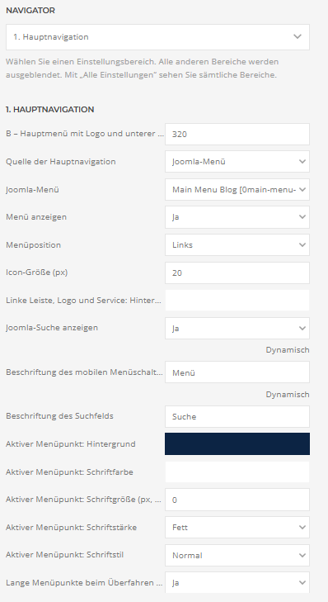Screen dimensions: 328x602
Task: Click the Joomla-Suche anzeigen label
Action: 52,328
